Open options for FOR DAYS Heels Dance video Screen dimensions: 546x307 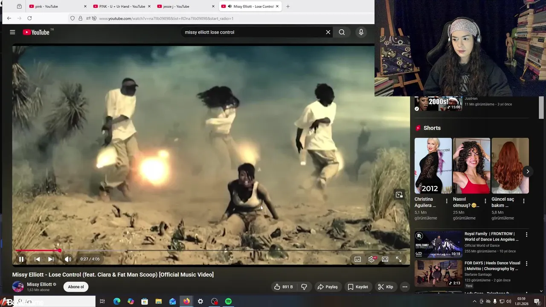(526, 264)
